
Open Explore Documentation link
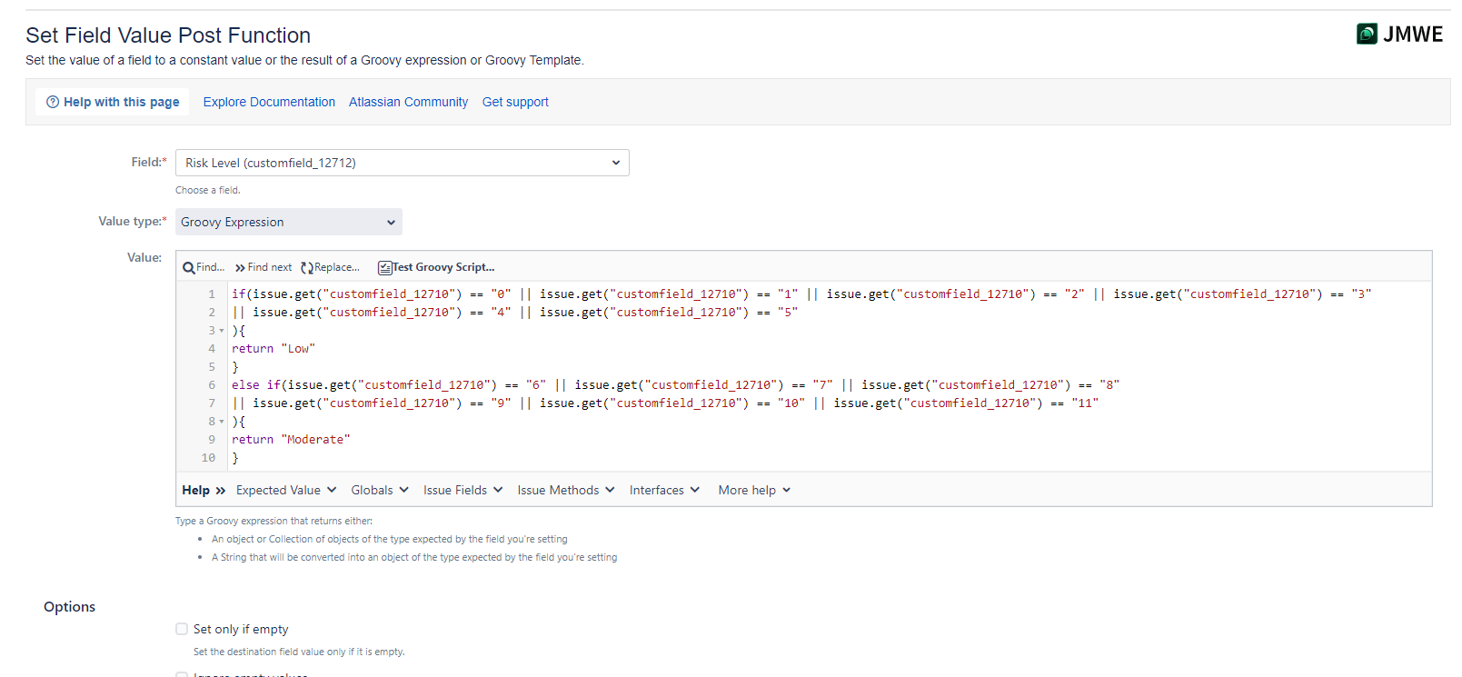click(x=269, y=102)
